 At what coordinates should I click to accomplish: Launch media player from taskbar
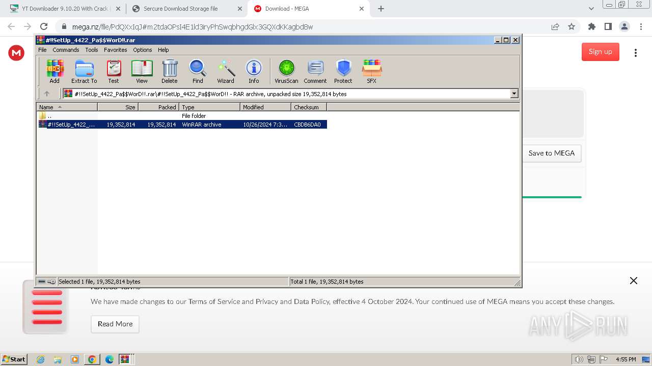75,359
